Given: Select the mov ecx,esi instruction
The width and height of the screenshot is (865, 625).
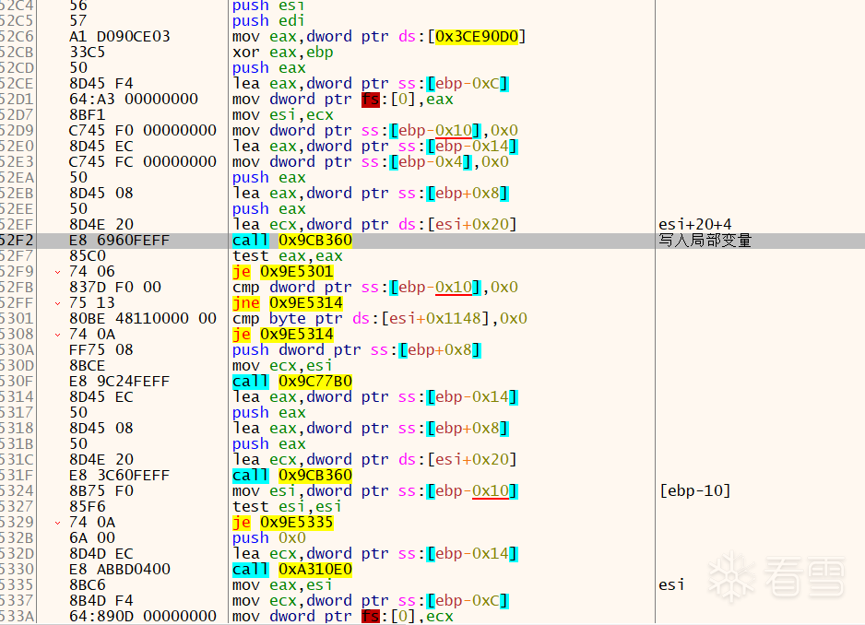Looking at the screenshot, I should coord(282,366).
